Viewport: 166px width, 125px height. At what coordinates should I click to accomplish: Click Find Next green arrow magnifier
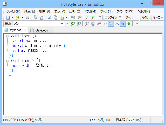pyautogui.click(x=79, y=24)
